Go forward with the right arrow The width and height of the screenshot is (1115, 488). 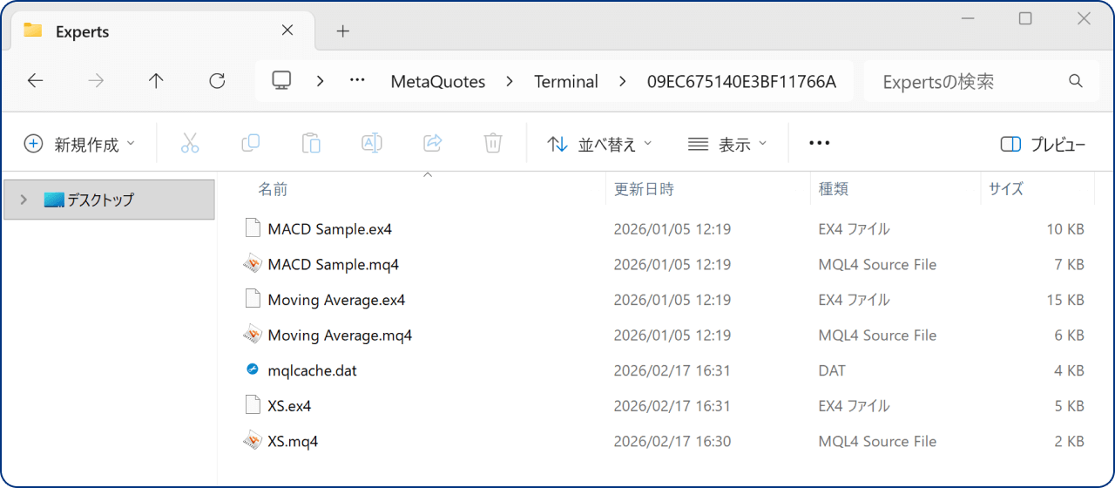coord(96,81)
